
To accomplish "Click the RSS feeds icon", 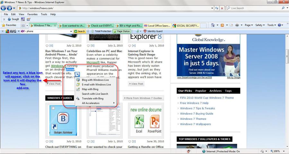I will [x=222, y=25].
